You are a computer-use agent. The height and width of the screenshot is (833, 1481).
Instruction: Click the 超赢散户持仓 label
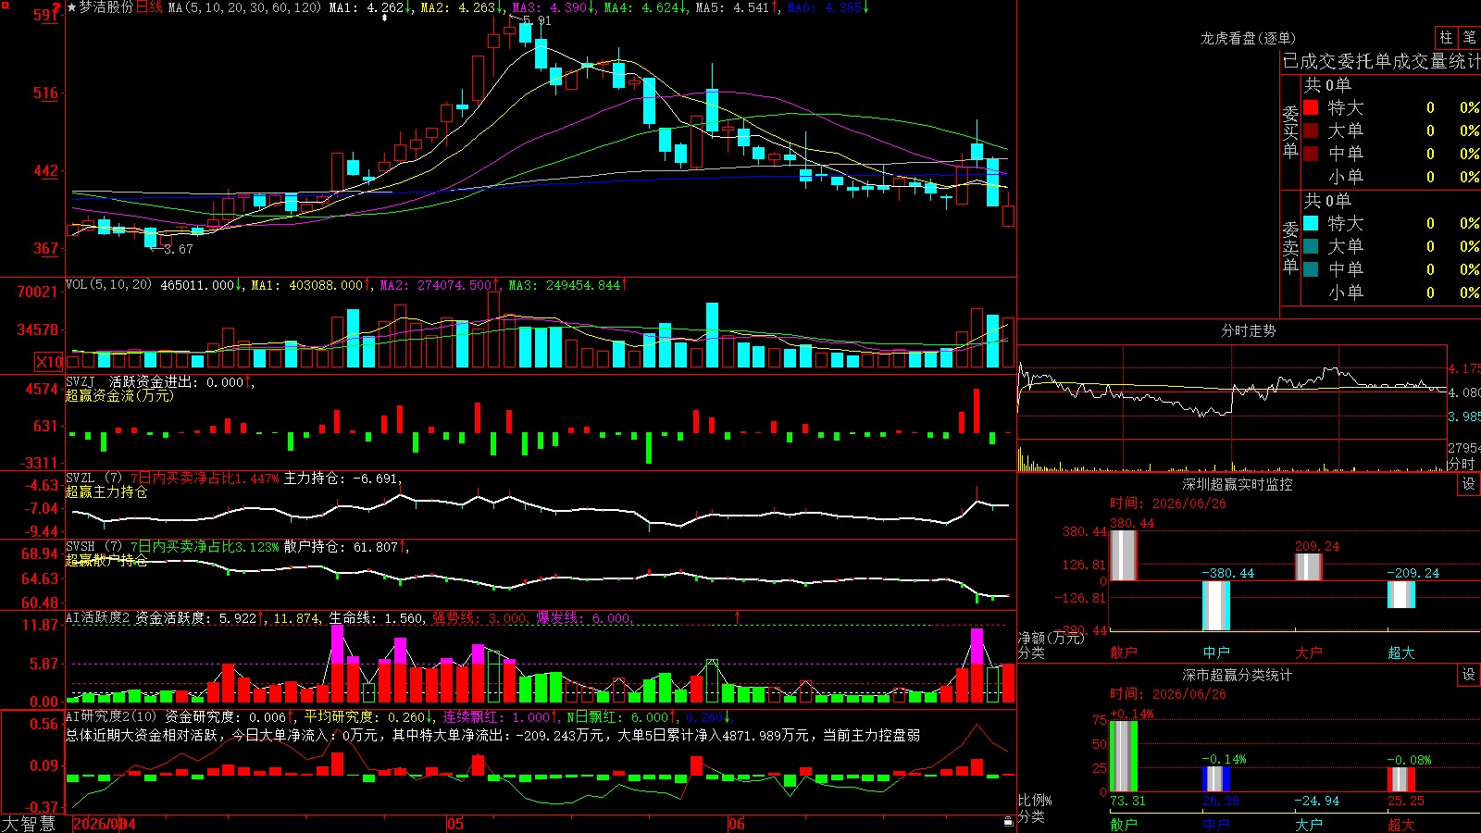click(x=106, y=560)
